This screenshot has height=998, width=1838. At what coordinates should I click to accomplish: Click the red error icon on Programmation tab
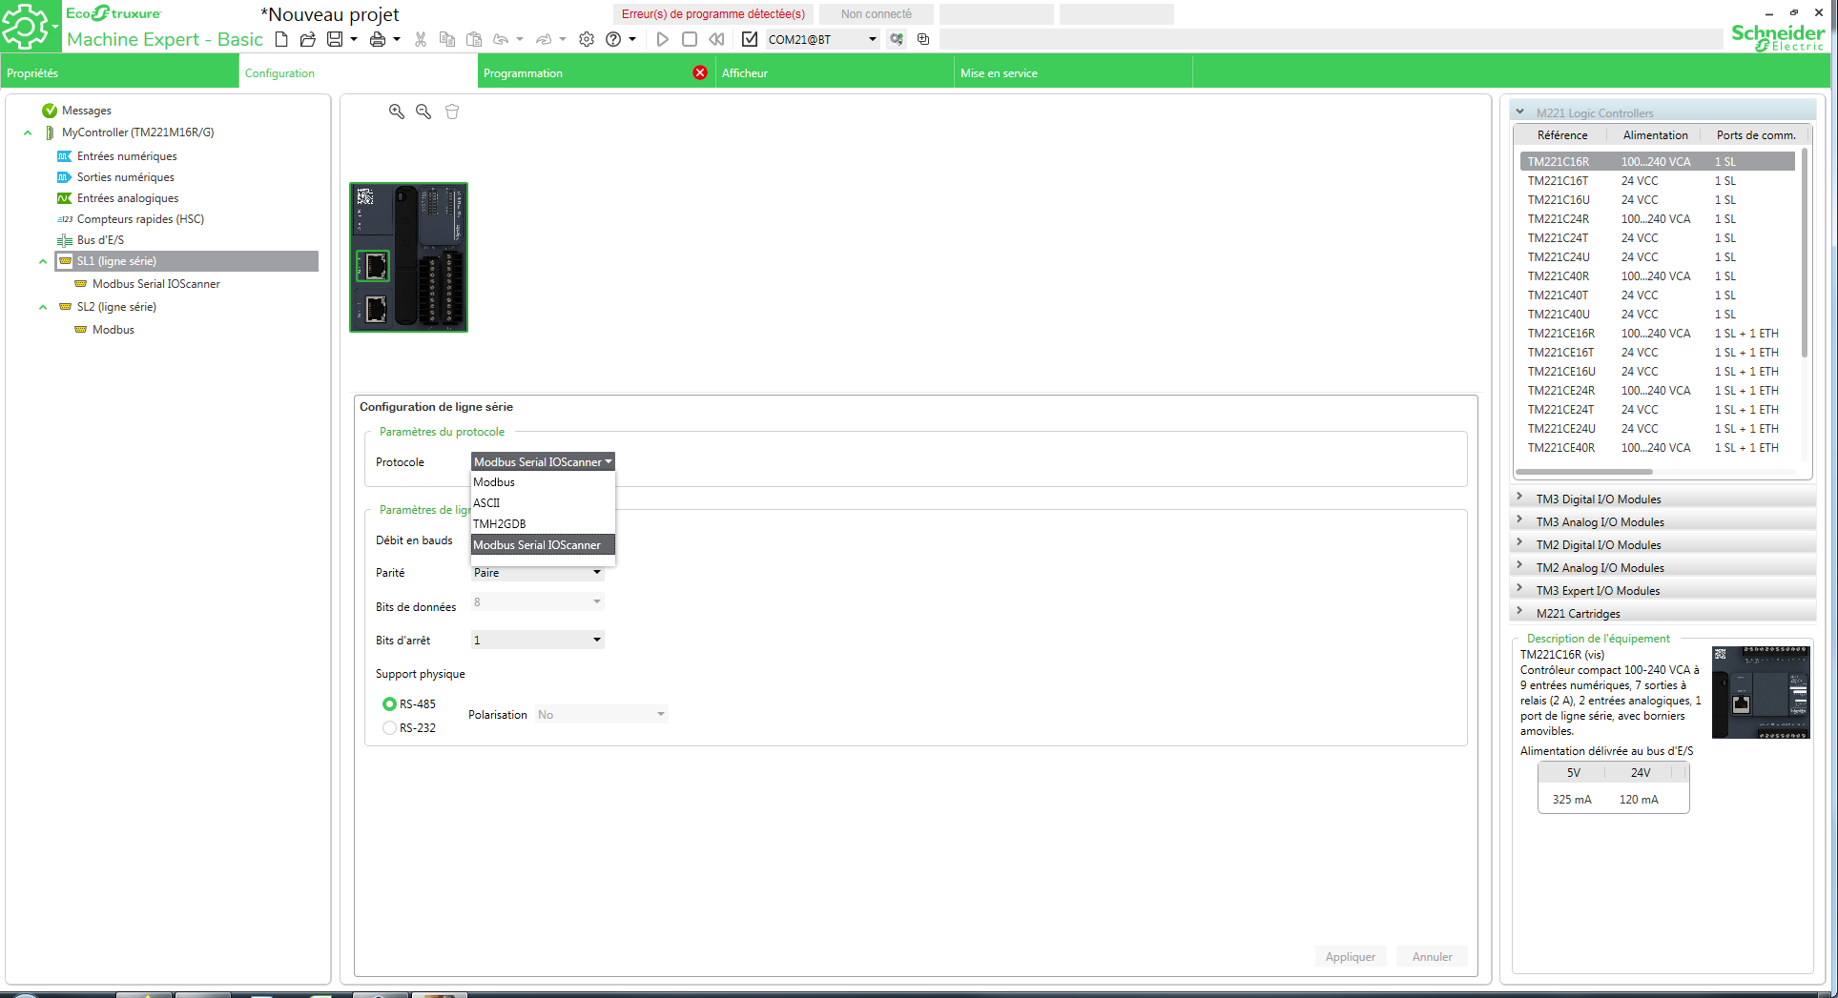[700, 72]
